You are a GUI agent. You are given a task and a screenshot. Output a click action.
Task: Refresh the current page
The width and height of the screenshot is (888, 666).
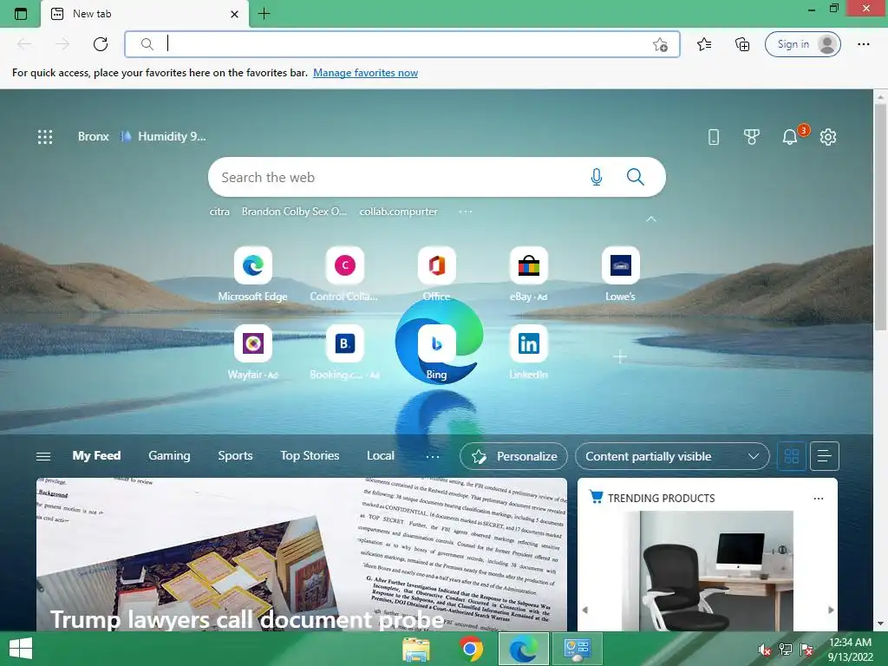(x=101, y=44)
